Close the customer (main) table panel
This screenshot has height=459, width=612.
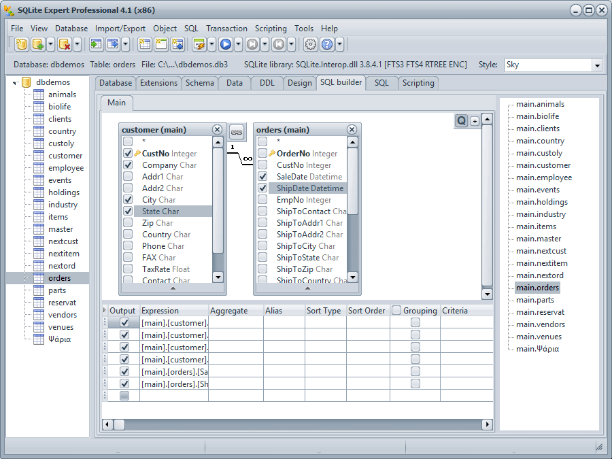click(217, 129)
